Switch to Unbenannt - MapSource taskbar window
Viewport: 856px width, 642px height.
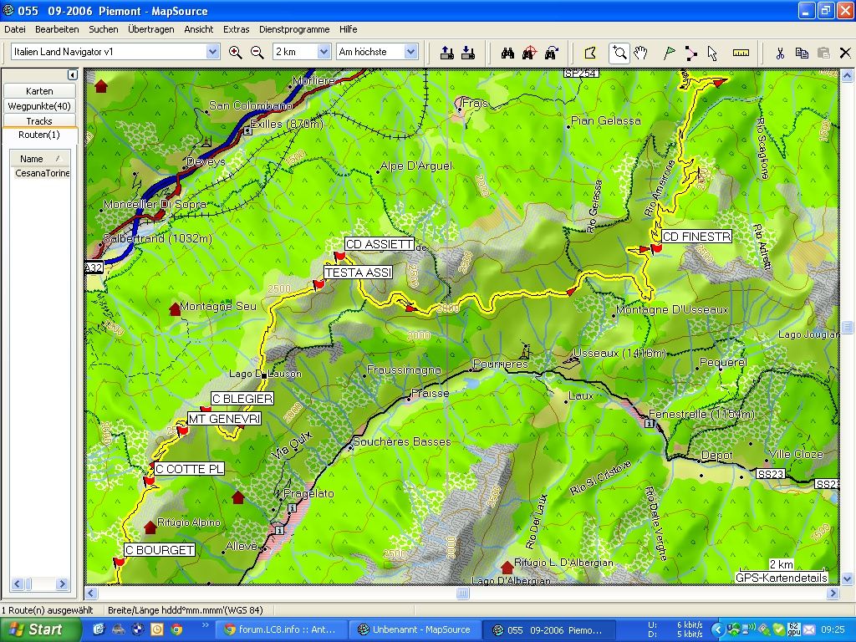click(x=413, y=629)
